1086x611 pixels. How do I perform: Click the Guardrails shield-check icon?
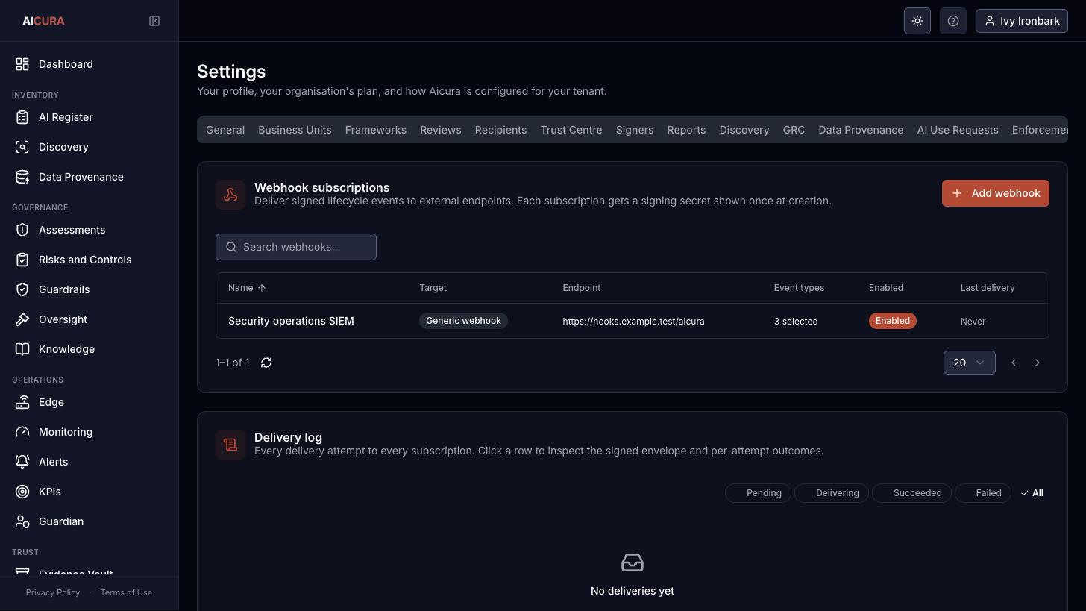[22, 289]
